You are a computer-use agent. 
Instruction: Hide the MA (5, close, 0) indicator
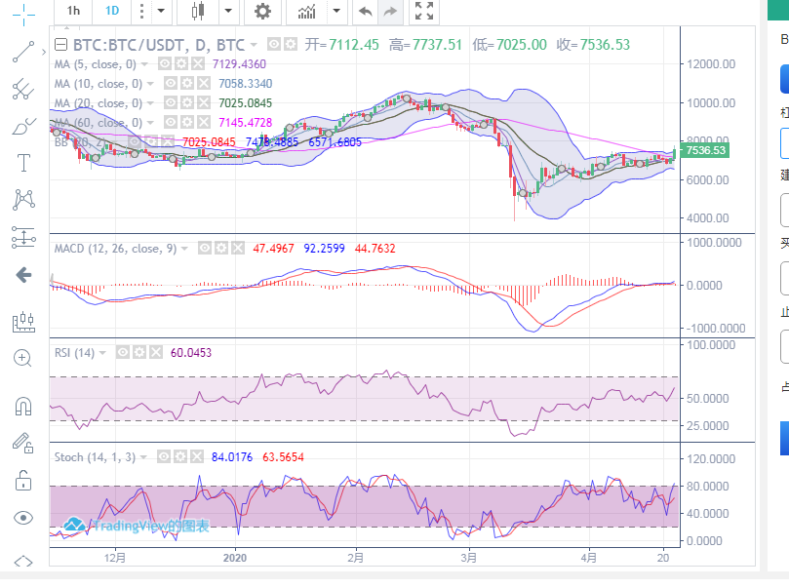(x=164, y=64)
